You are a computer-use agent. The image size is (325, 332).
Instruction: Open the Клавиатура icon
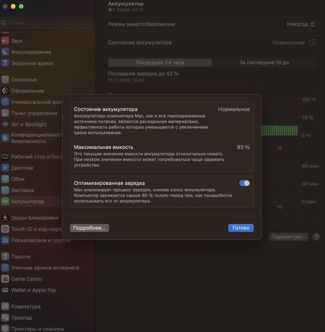pyautogui.click(x=5, y=306)
